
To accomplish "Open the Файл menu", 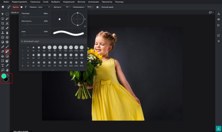I will click(x=6, y=2).
